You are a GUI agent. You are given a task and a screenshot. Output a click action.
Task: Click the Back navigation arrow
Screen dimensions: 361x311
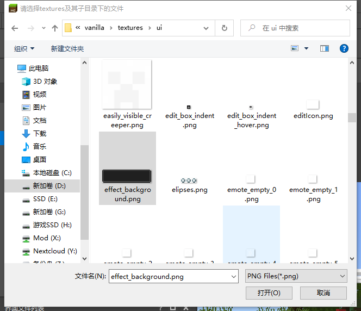click(x=13, y=28)
